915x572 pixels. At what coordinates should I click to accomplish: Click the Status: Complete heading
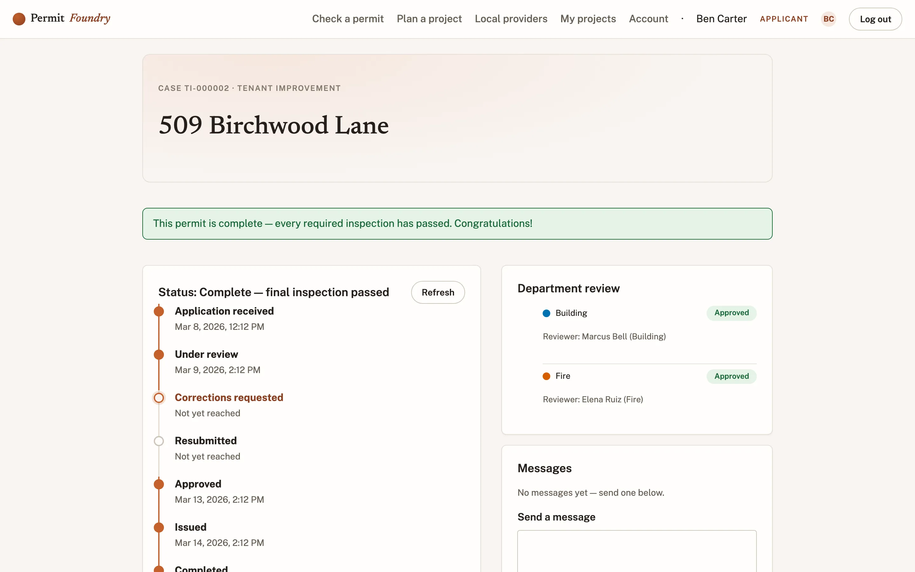(274, 292)
